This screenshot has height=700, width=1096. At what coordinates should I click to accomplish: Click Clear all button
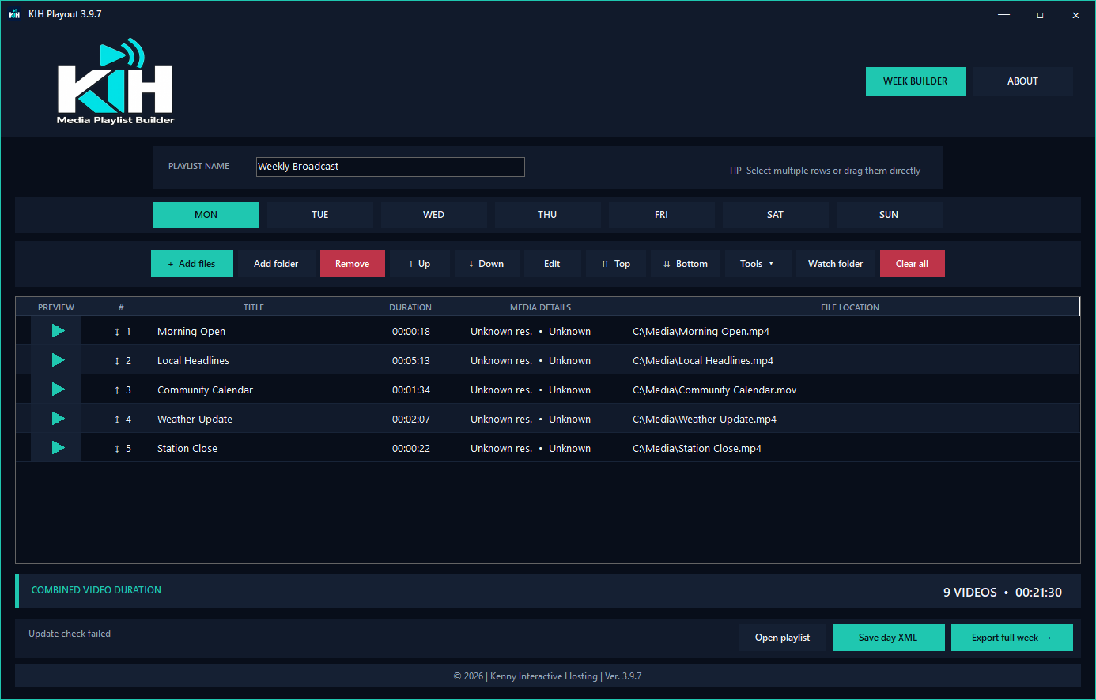(913, 264)
